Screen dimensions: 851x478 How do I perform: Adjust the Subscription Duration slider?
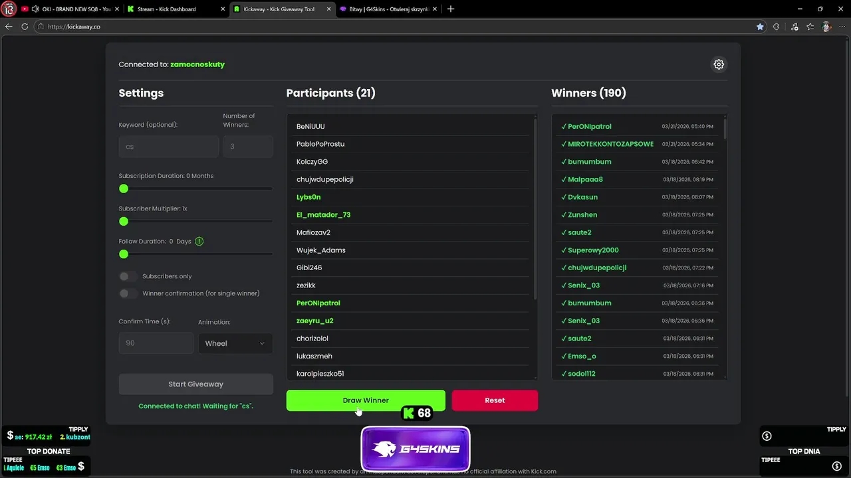(195, 189)
